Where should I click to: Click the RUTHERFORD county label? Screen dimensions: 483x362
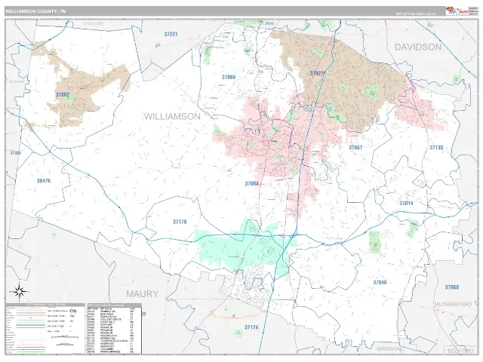coord(454,304)
